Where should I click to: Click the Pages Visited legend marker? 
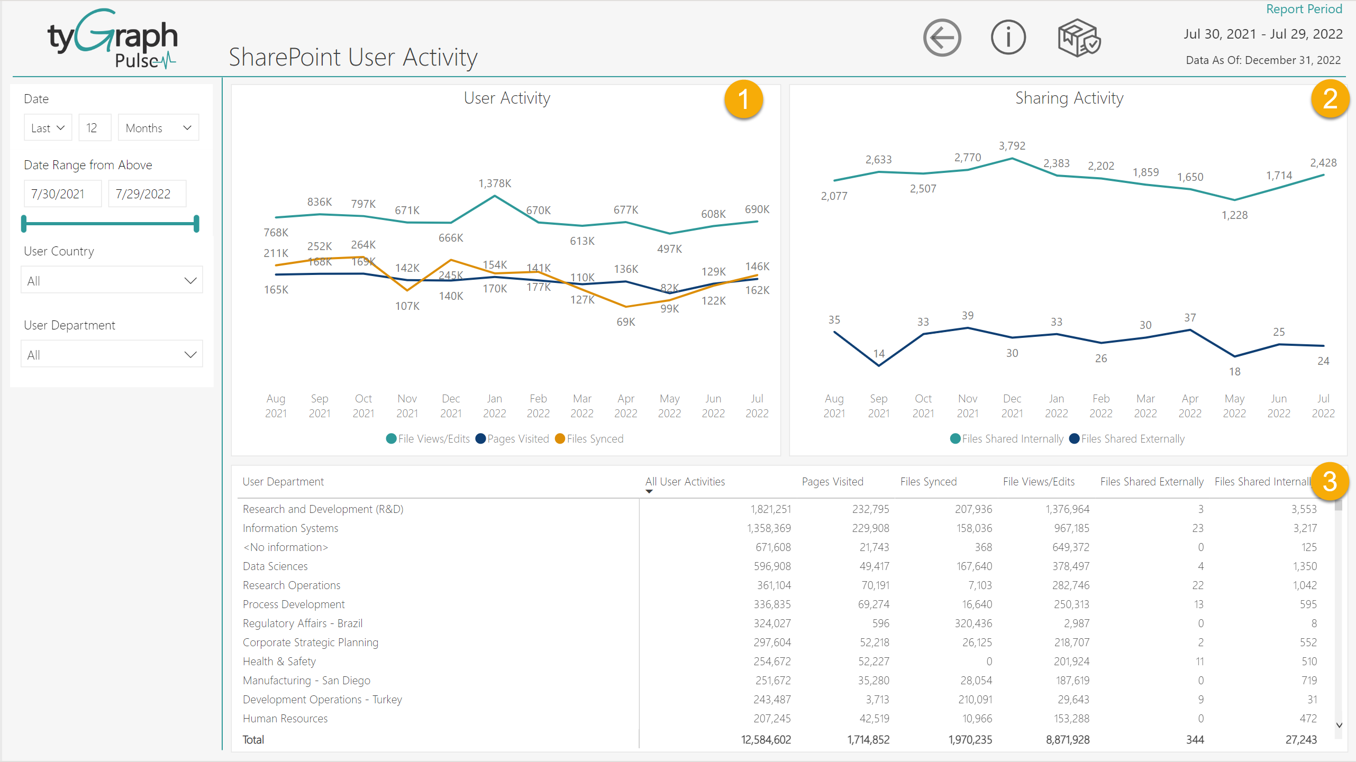click(480, 438)
